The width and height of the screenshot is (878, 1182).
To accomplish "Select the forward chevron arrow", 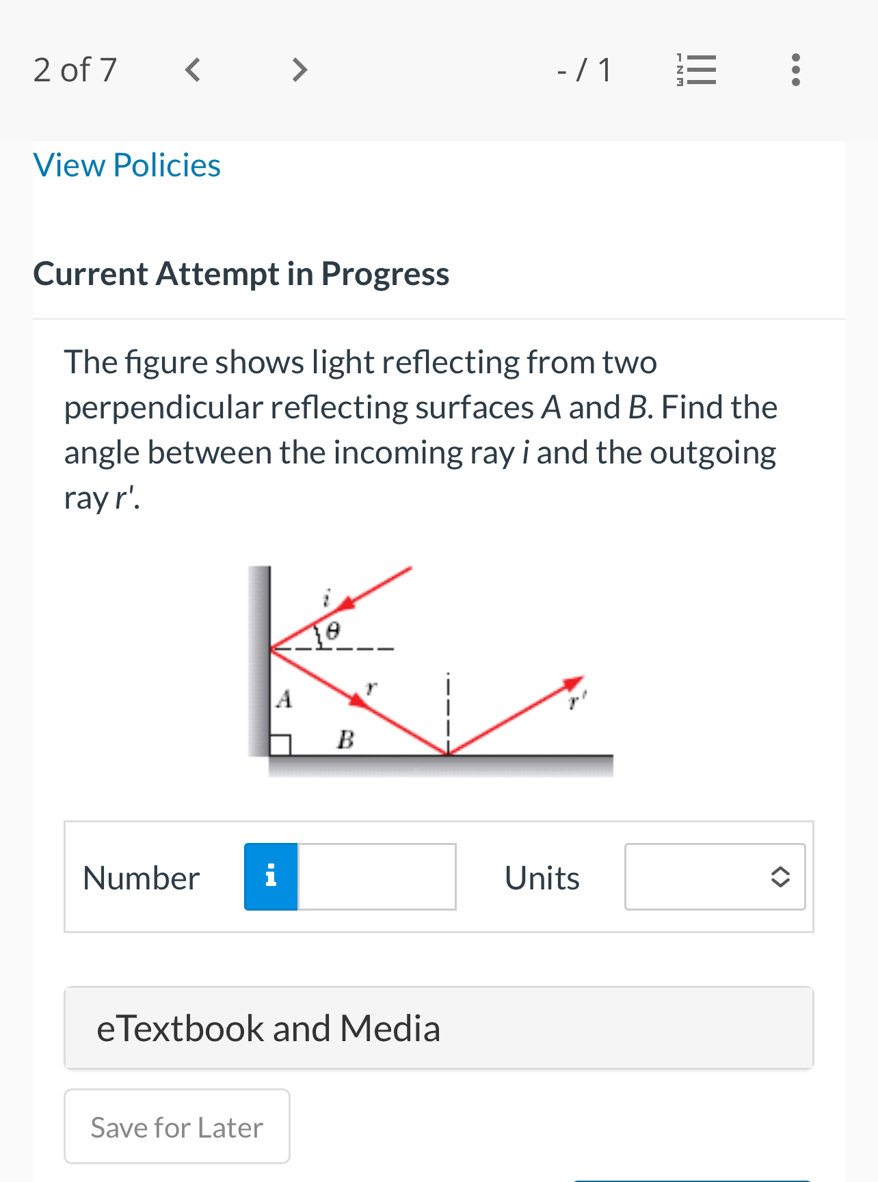I will coord(298,69).
